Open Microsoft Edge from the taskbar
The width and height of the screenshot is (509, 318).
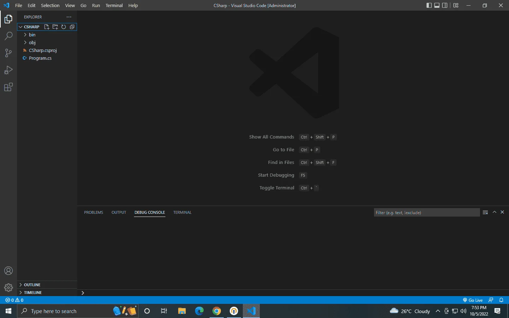coord(199,311)
